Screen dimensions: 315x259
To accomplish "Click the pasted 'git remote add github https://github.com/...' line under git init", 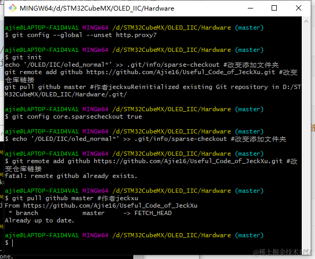I will (151, 73).
